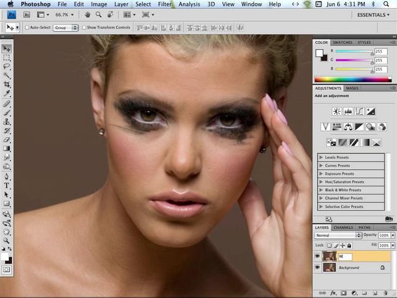The image size is (397, 298).
Task: Select the Lasso tool
Action: 7,66
